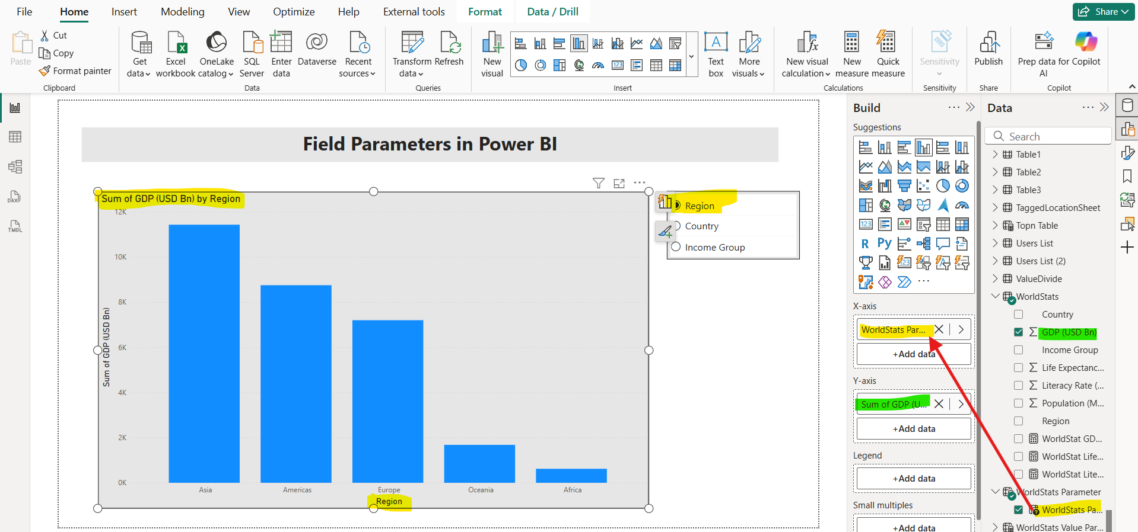Click Add data button under Legend

[914, 479]
